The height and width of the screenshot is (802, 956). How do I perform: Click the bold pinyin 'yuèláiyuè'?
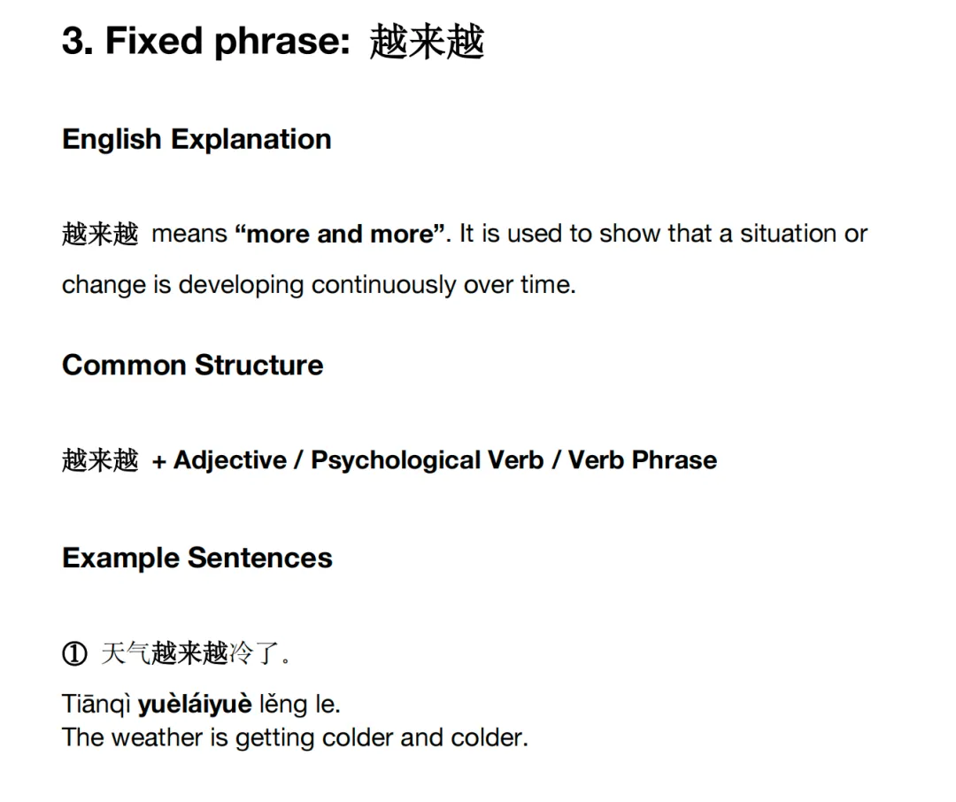coord(195,705)
